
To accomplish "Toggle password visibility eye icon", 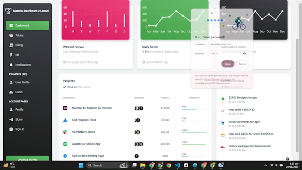I will point(244,54).
